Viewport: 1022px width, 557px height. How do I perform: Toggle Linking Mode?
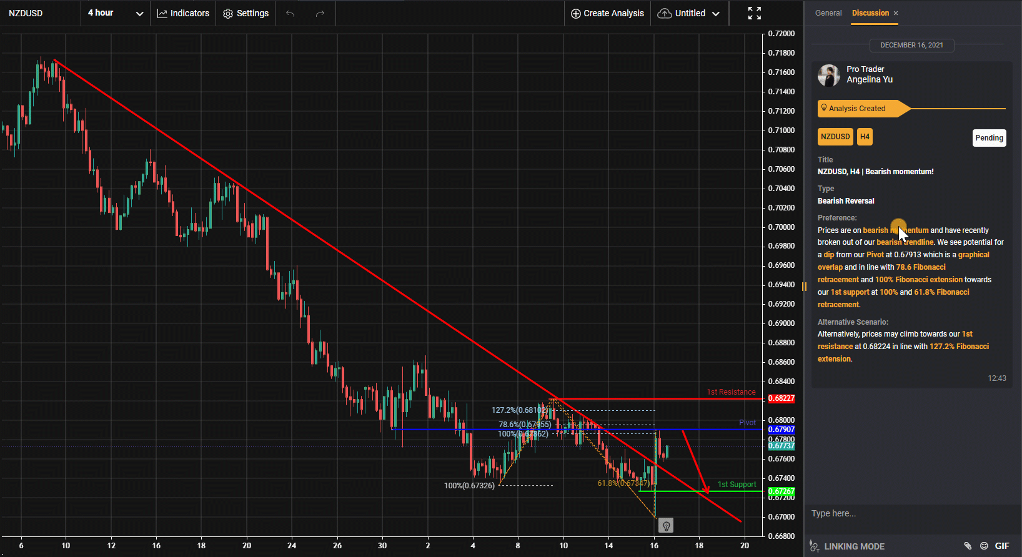847,546
